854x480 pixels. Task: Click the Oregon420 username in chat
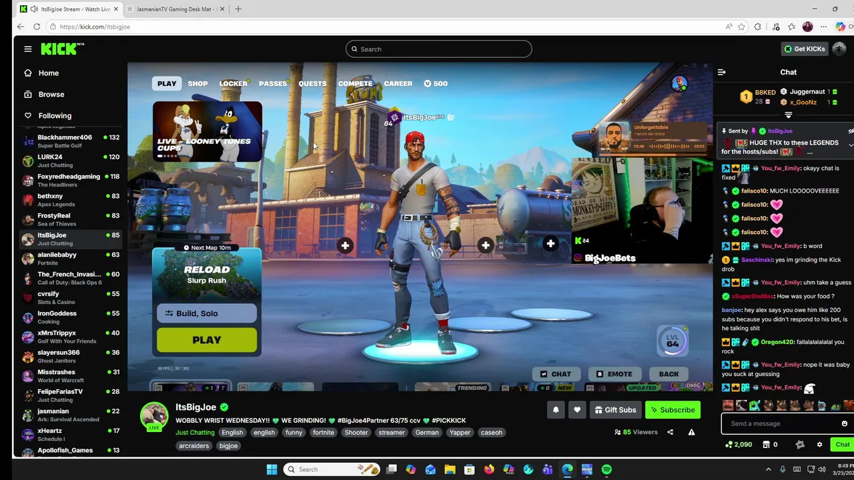(x=777, y=342)
